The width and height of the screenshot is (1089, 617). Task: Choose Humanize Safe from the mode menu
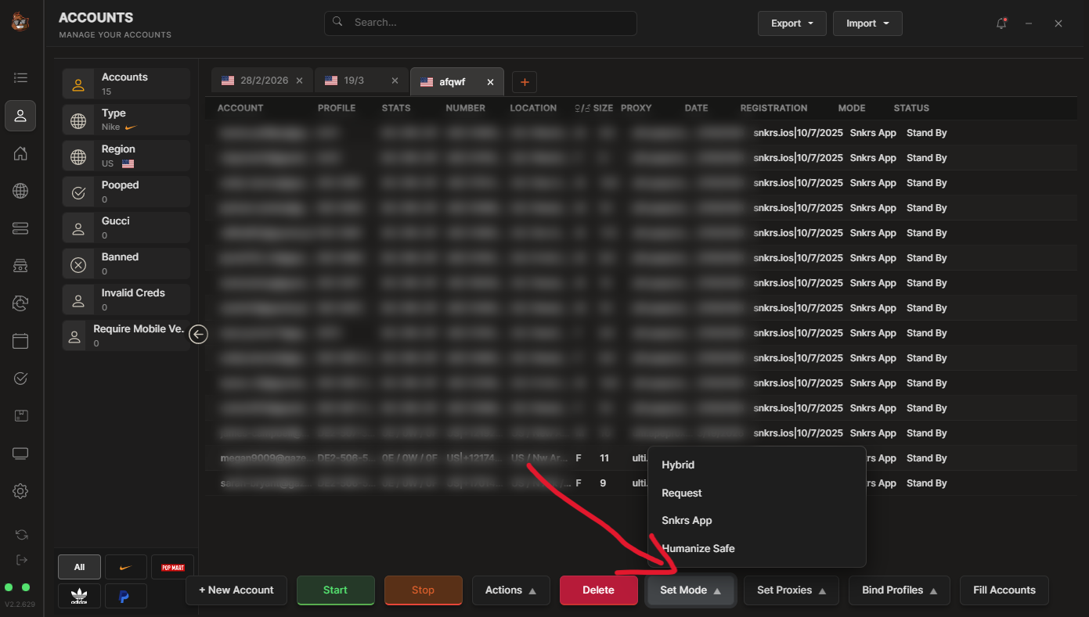(x=698, y=548)
